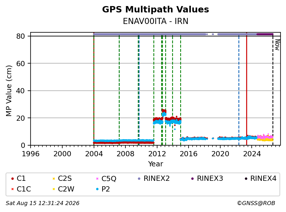
Task: Click the ©GNSS@ROB credit text
Action: [x=256, y=203]
